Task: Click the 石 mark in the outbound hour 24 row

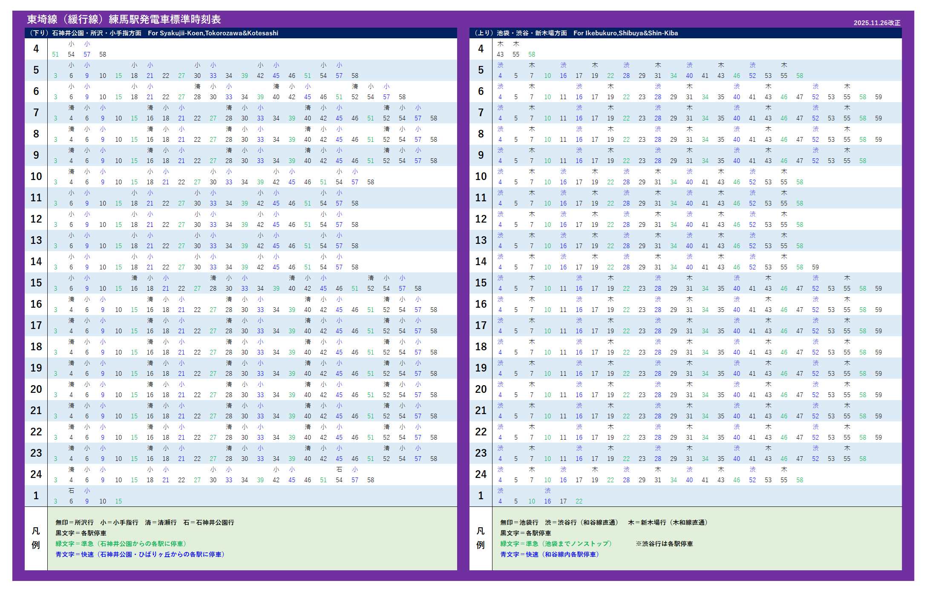Action: point(339,469)
